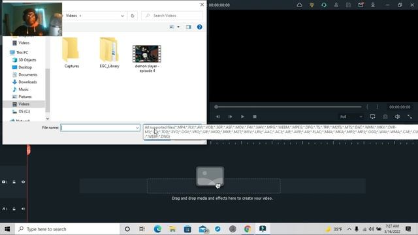Image resolution: width=418 pixels, height=235 pixels.
Task: Click the download icon in title bar
Action: coord(373,5)
